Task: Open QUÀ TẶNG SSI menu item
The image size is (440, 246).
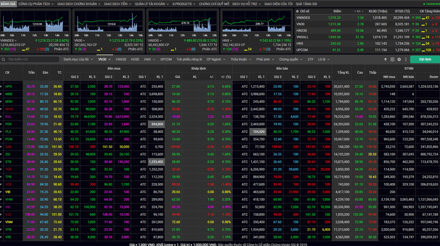Action: point(306,4)
